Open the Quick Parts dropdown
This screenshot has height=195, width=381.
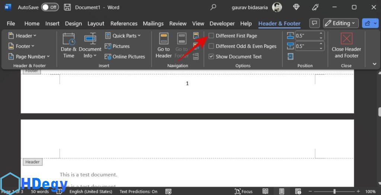tap(123, 36)
